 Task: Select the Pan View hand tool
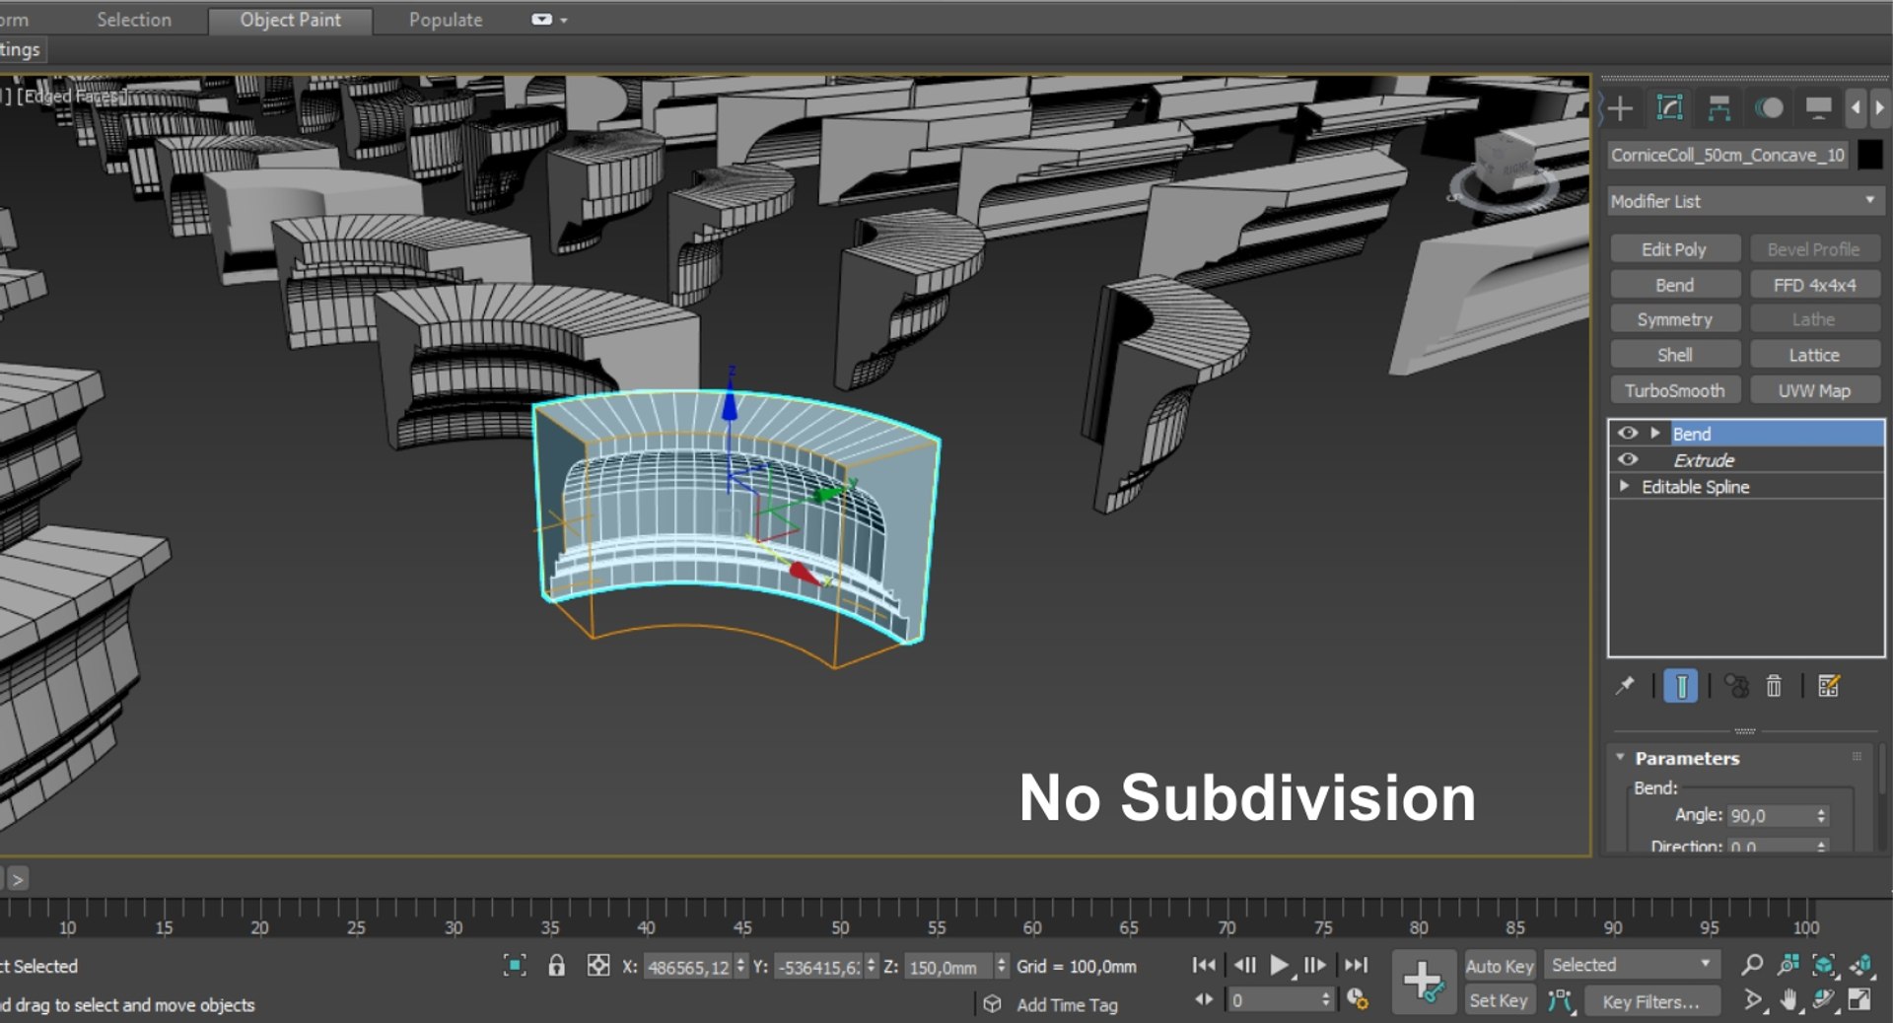(1788, 1001)
